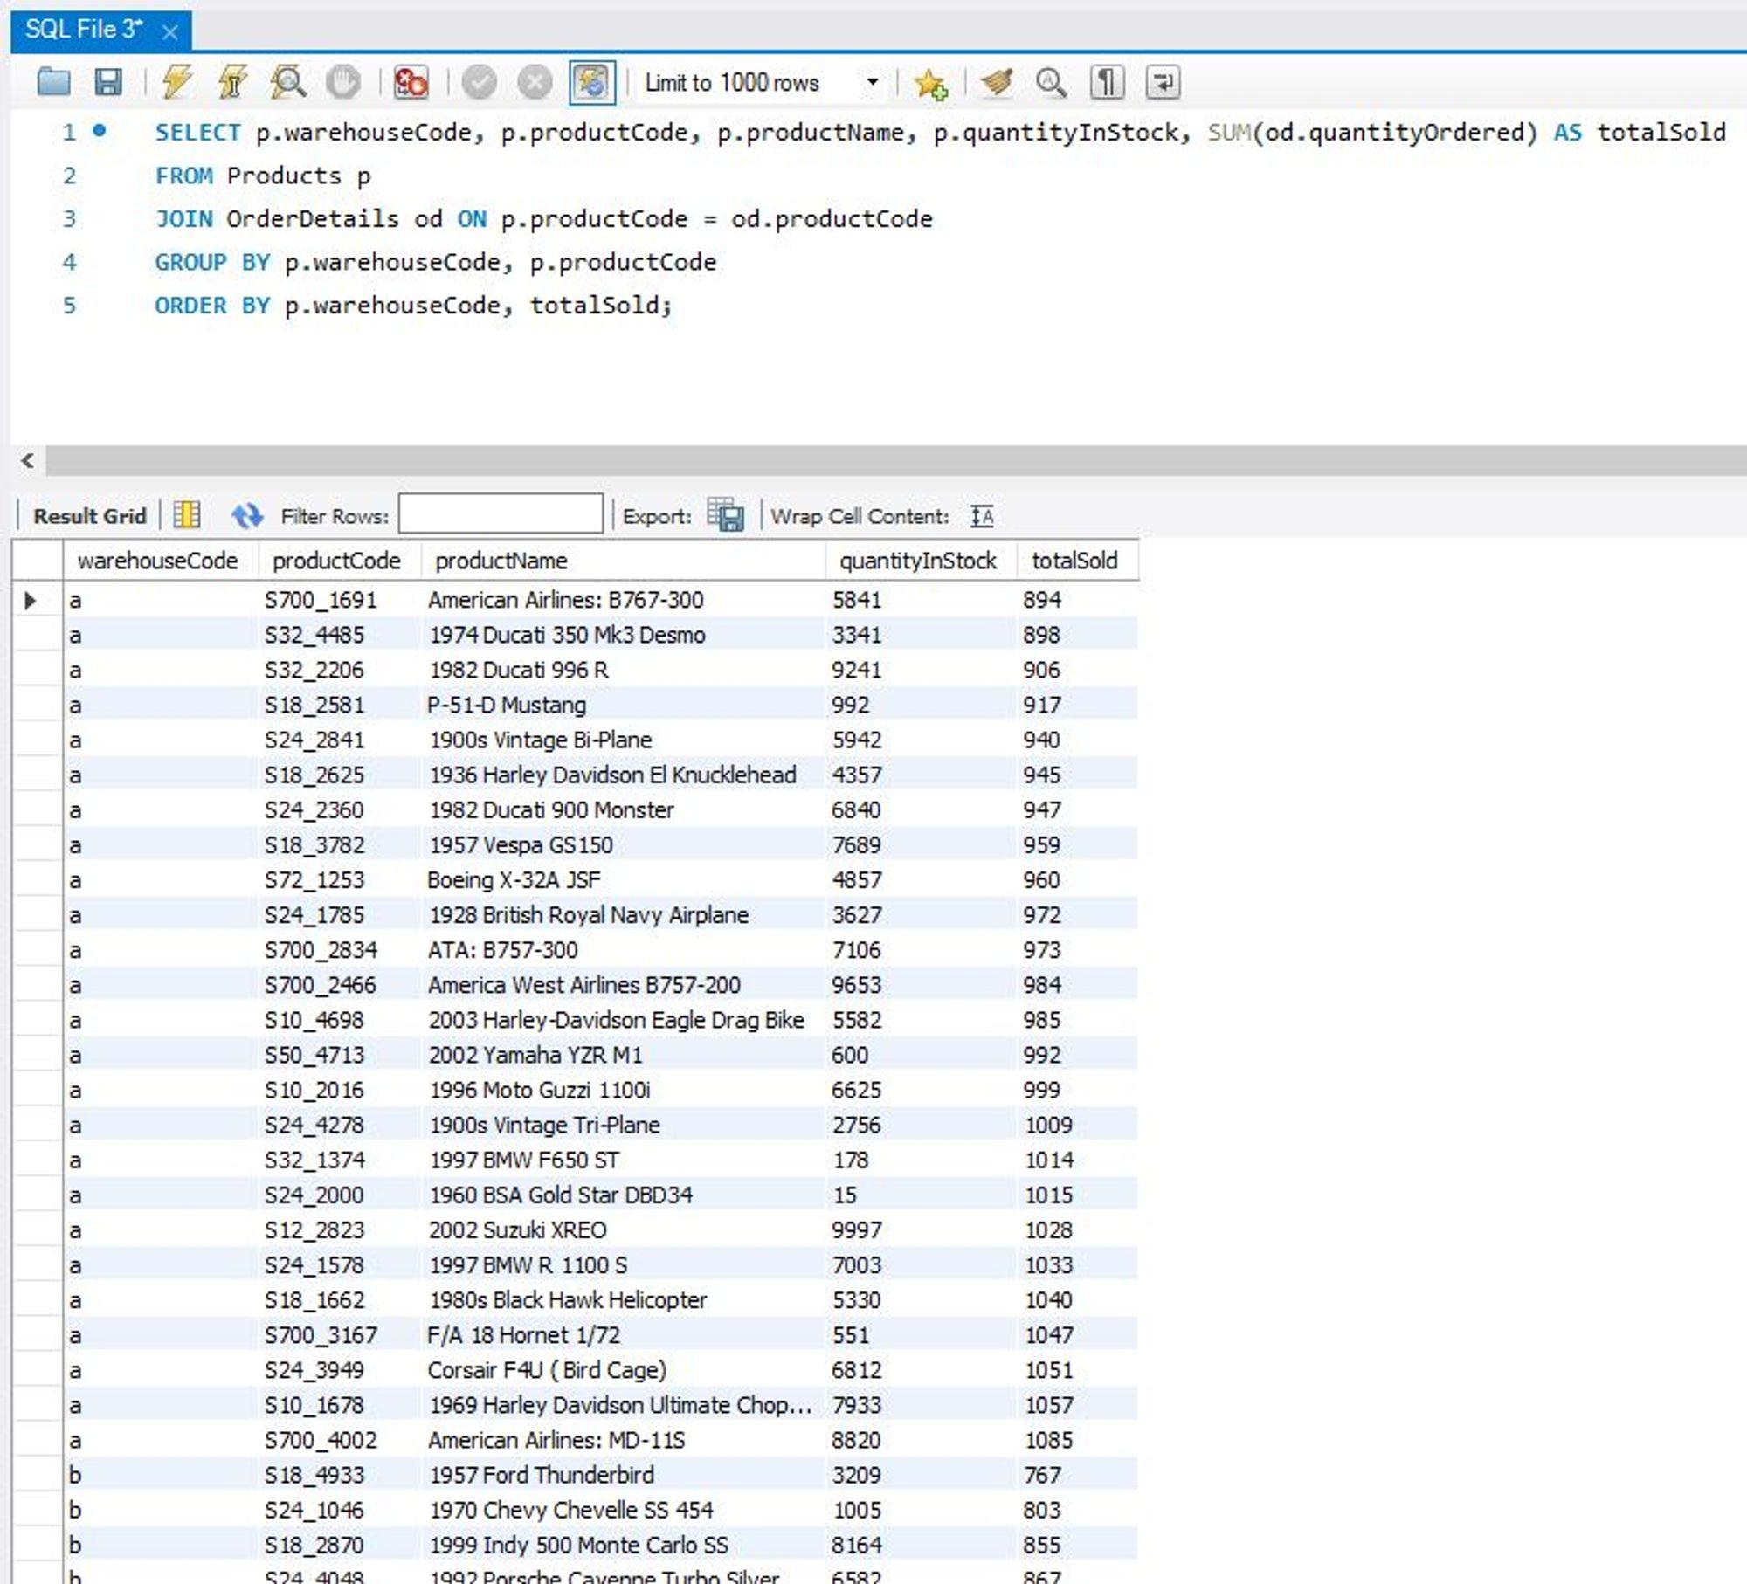Open find panel magnifier icon
The image size is (1747, 1584).
[1051, 82]
